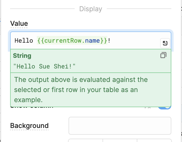Screen dimensions: 182x142
Task: Click the Background label
Action: 29,126
